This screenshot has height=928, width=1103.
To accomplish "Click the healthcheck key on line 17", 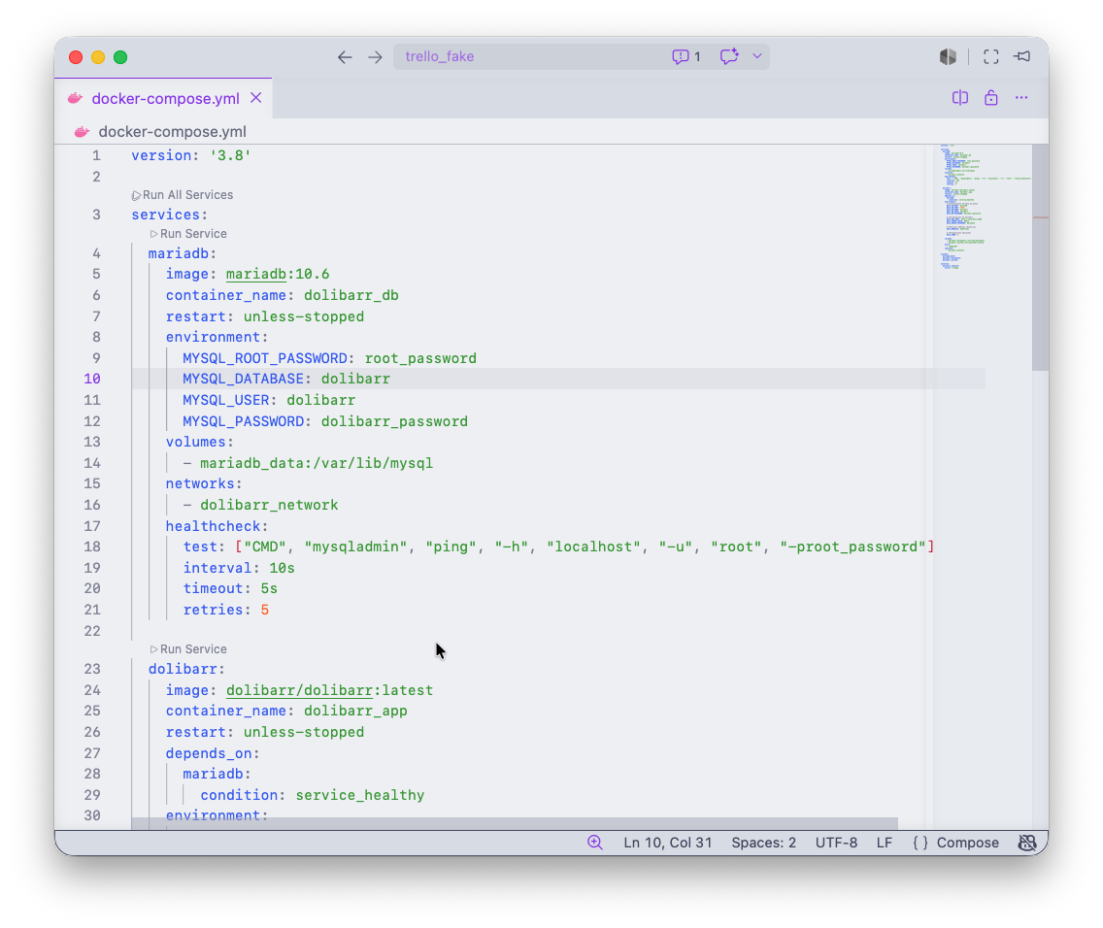I will (214, 526).
